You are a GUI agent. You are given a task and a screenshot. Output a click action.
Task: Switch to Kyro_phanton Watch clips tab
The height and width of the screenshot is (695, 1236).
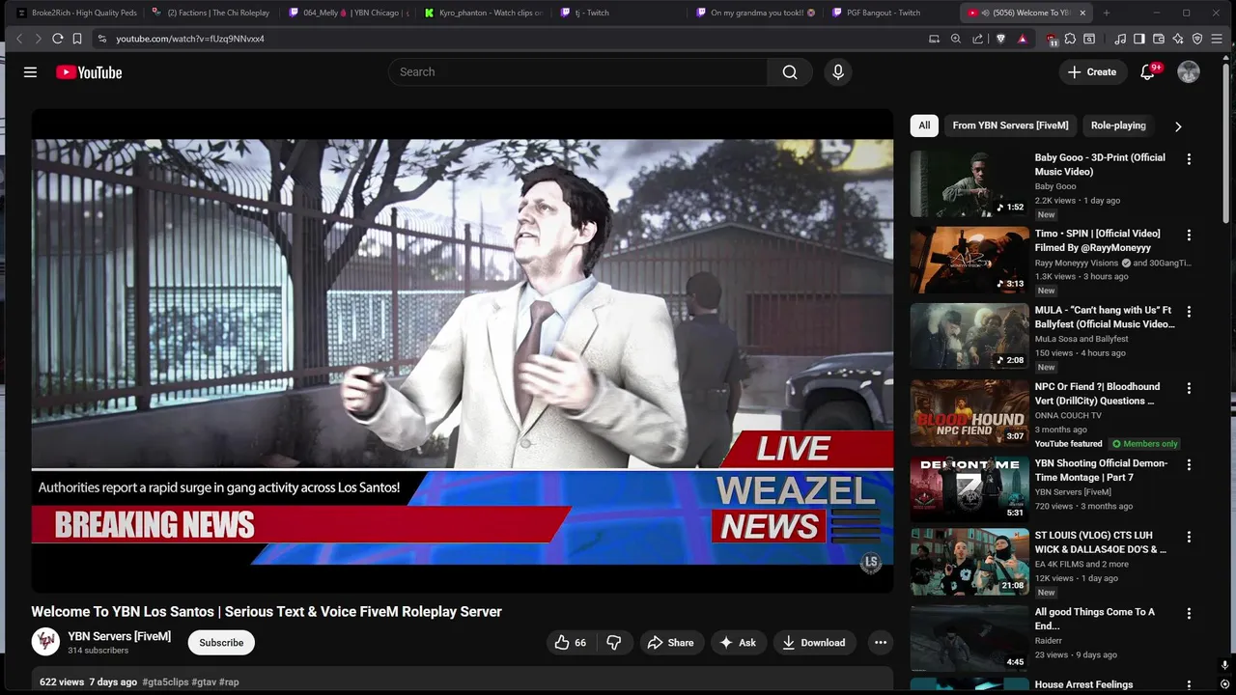pos(486,13)
